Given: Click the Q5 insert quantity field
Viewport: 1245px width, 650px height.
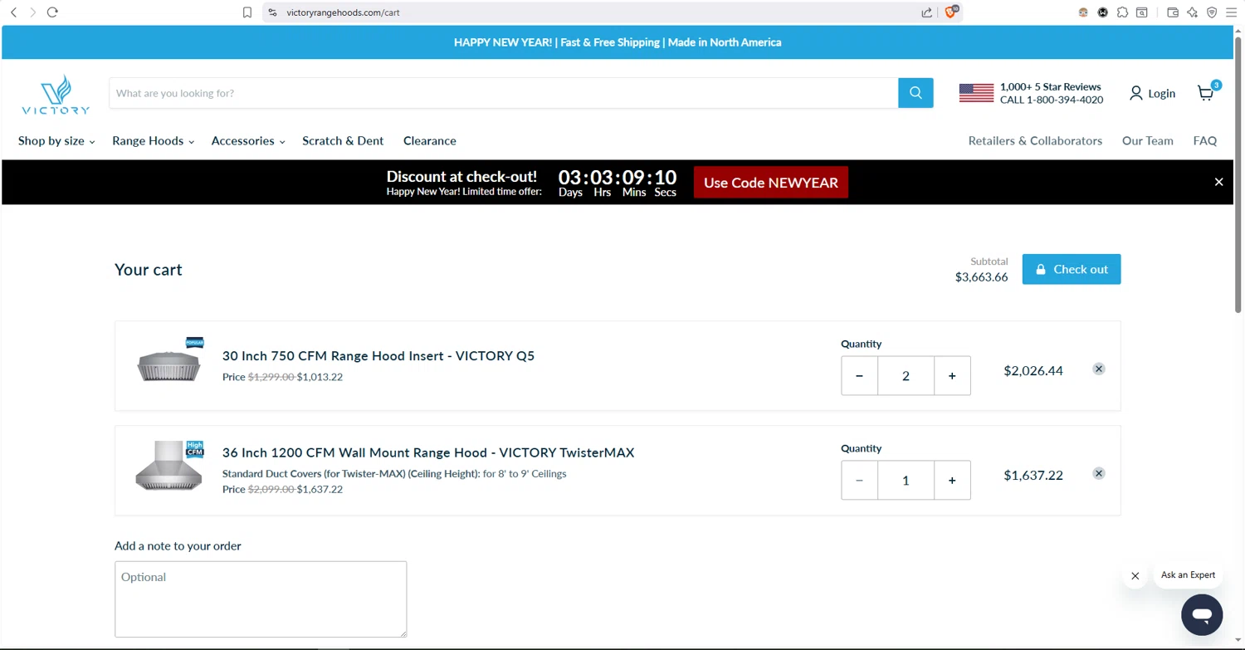Looking at the screenshot, I should [x=906, y=376].
